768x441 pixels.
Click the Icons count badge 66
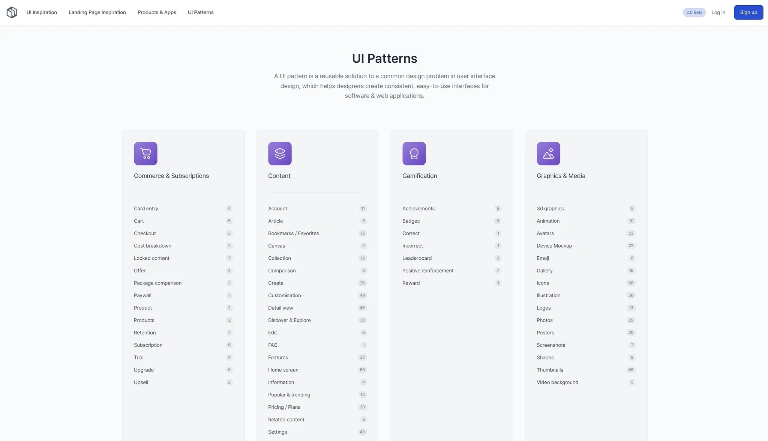pos(631,283)
